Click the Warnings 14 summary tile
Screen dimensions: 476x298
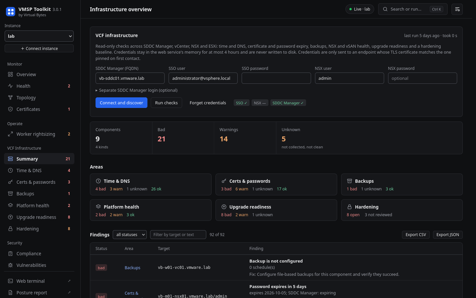[245, 138]
